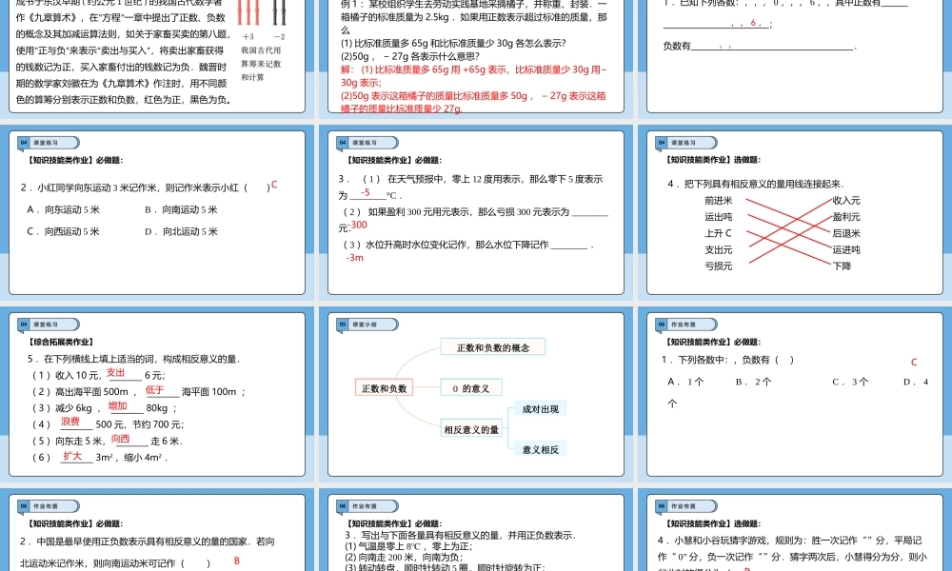Click the matching item 下降
Viewport: 952px width, 571px height.
point(843,266)
